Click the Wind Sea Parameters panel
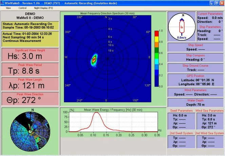This screenshot has height=156, width=225. point(209,120)
